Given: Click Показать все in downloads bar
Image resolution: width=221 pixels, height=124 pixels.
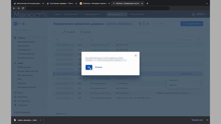Looking at the screenshot, I should [x=197, y=120].
